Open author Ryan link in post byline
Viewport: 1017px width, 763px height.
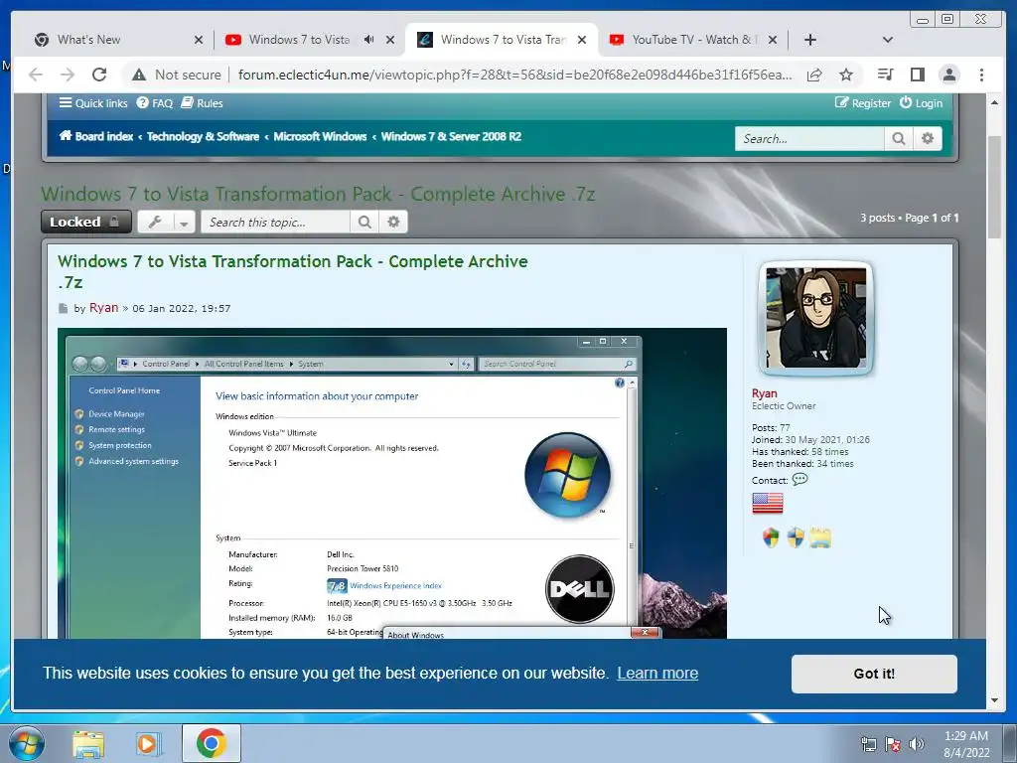(103, 308)
